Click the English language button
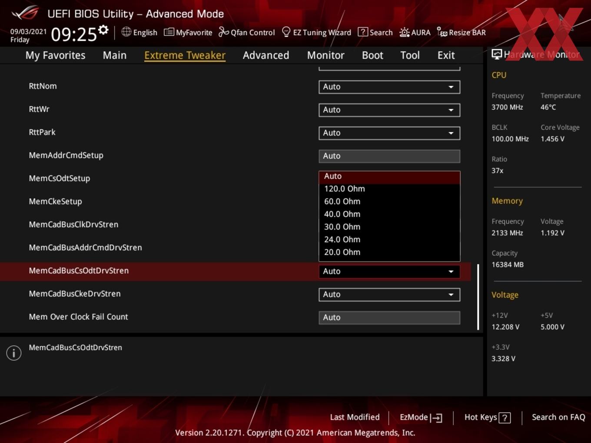This screenshot has width=591, height=443. 139,32
